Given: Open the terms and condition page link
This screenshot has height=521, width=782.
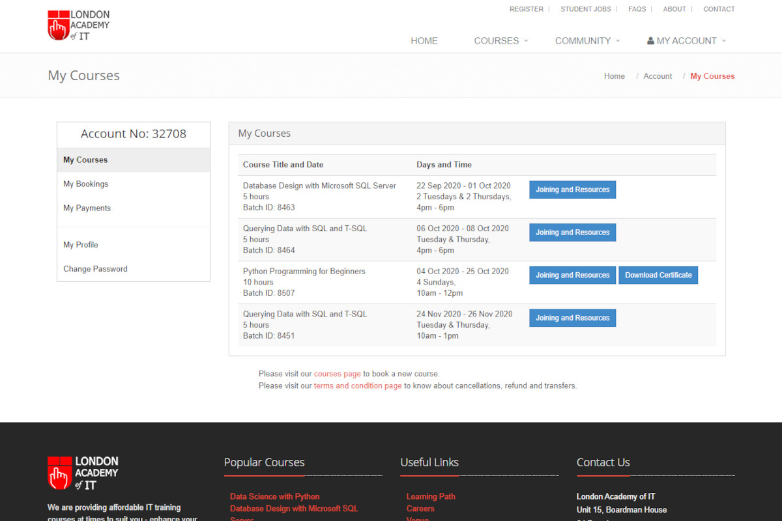Looking at the screenshot, I should click(358, 386).
